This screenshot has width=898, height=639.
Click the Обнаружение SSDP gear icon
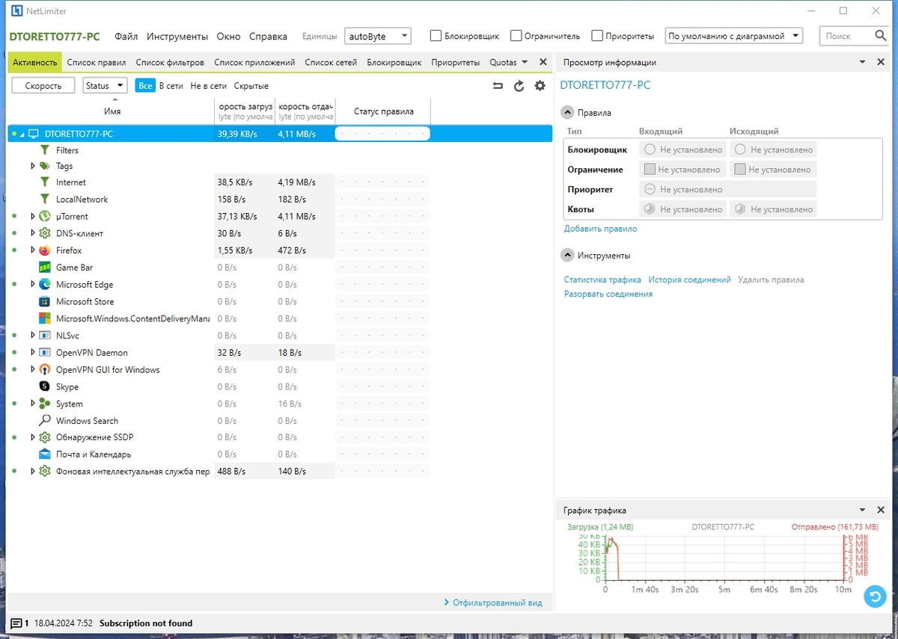point(44,437)
